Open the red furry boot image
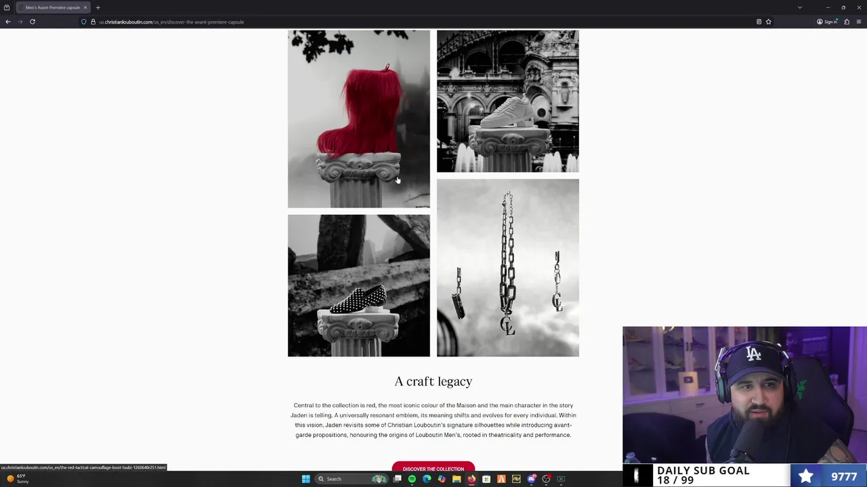The height and width of the screenshot is (487, 867). 358,119
